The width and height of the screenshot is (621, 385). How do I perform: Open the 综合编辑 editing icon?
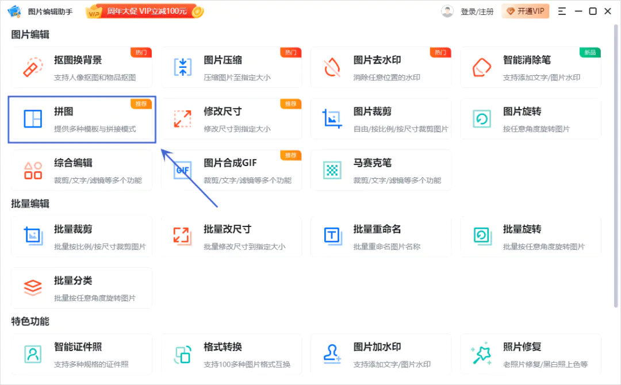33,170
